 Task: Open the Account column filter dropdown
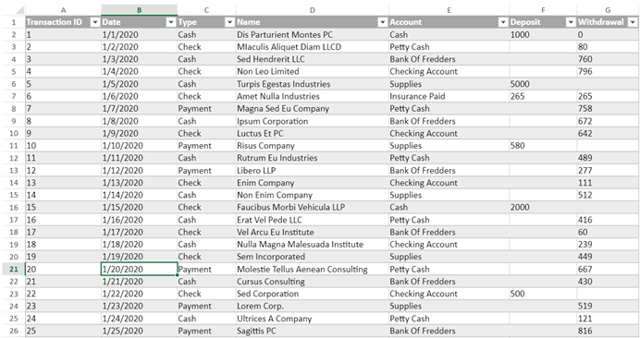pos(503,22)
